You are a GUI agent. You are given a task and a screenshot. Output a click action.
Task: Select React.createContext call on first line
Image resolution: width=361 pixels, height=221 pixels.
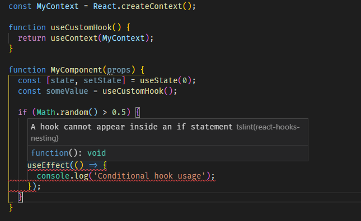tap(142, 6)
